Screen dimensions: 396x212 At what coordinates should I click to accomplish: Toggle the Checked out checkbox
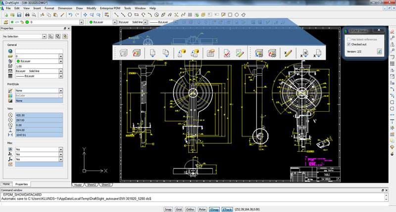click(x=349, y=44)
